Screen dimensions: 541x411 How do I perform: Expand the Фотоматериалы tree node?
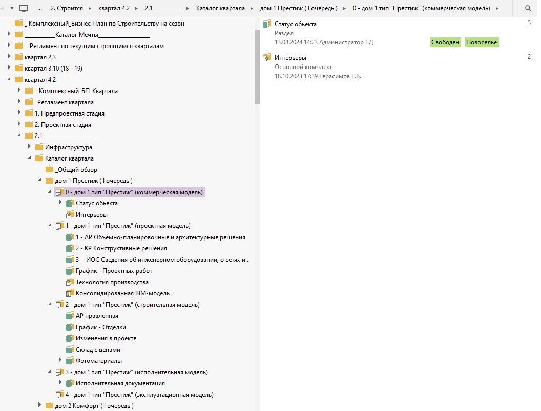click(x=60, y=361)
